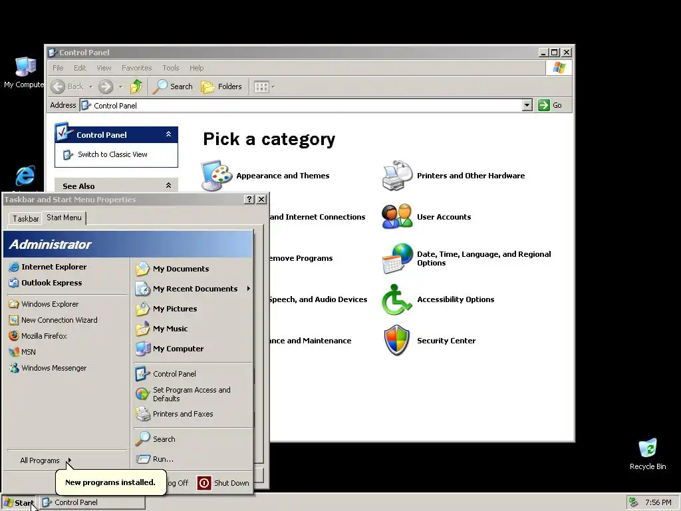Viewport: 681px width, 511px height.
Task: Open My Documents in Start menu
Action: (x=172, y=269)
